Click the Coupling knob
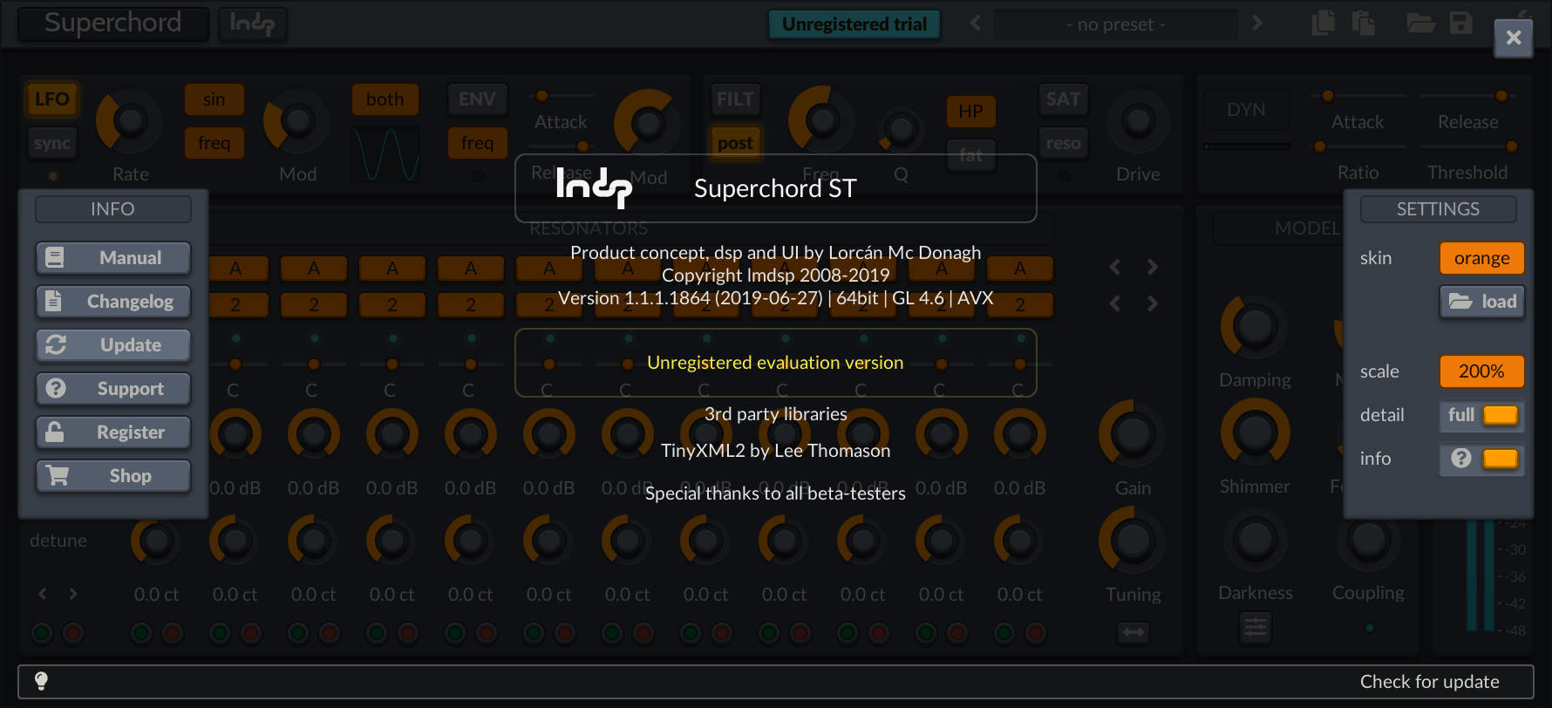Viewport: 1552px width, 708px height. pyautogui.click(x=1368, y=540)
